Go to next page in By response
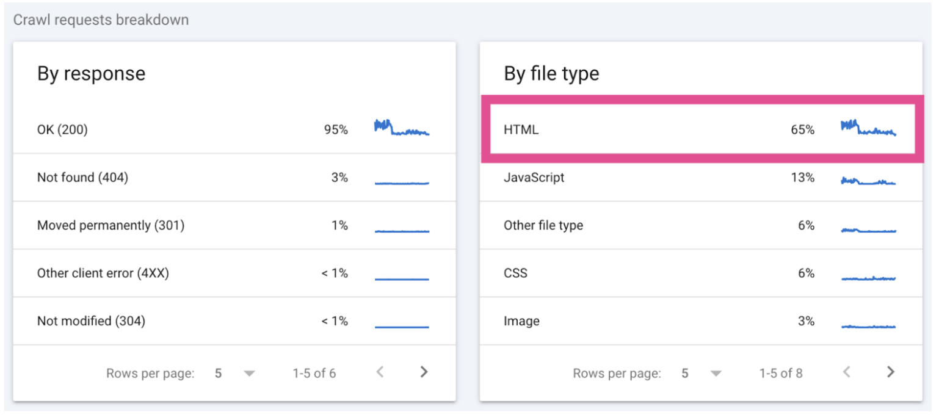Screen dimensions: 939x420 424,372
